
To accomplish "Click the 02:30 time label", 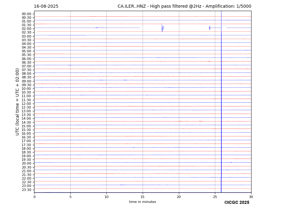I will tap(26, 33).
